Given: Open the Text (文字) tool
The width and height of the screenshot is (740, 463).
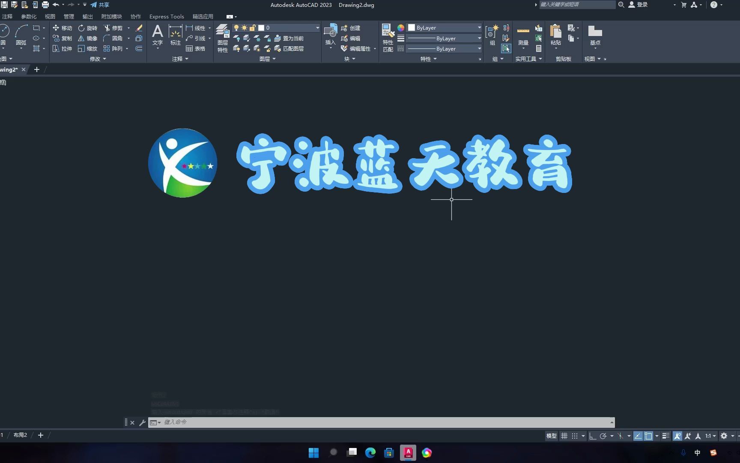Looking at the screenshot, I should (x=158, y=35).
